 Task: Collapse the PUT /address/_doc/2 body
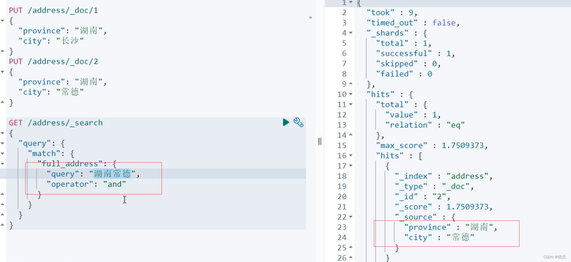pos(3,72)
